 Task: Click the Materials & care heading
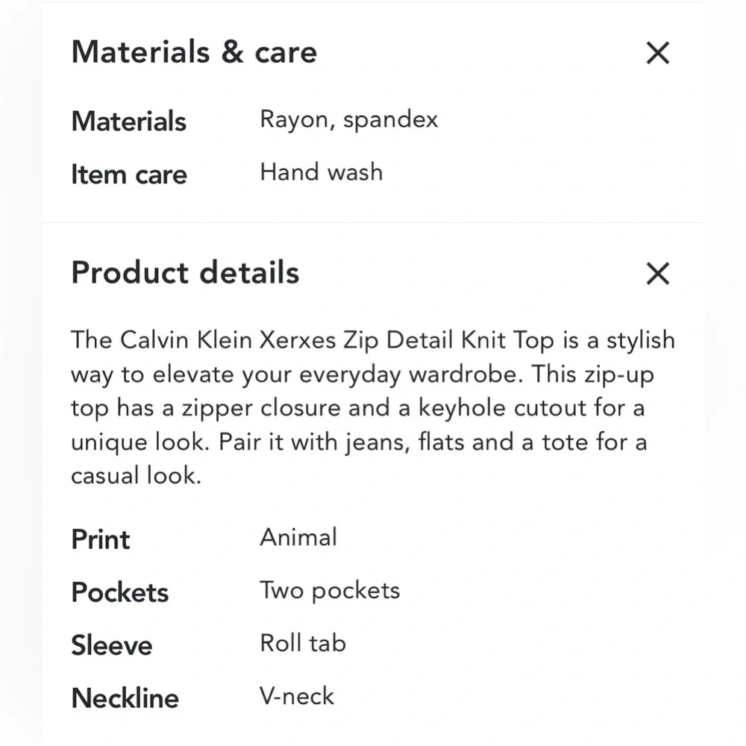click(194, 52)
